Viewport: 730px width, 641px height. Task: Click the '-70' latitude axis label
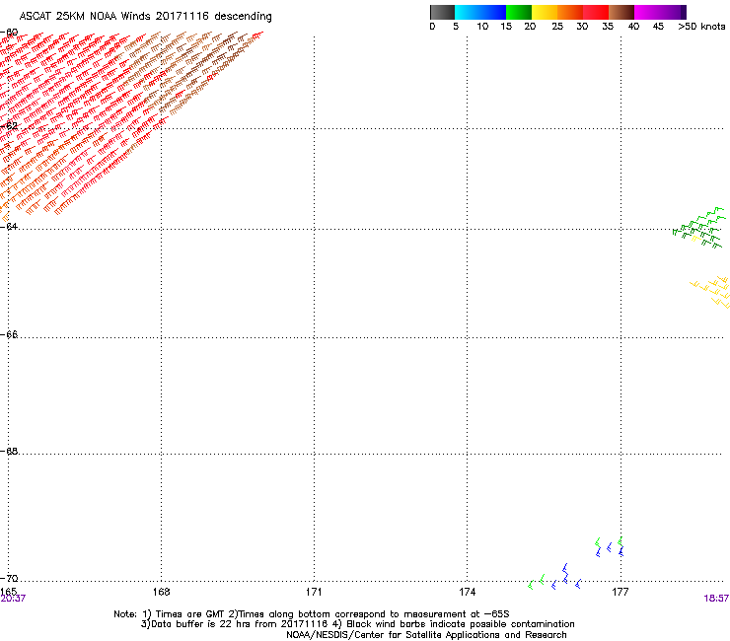9,578
